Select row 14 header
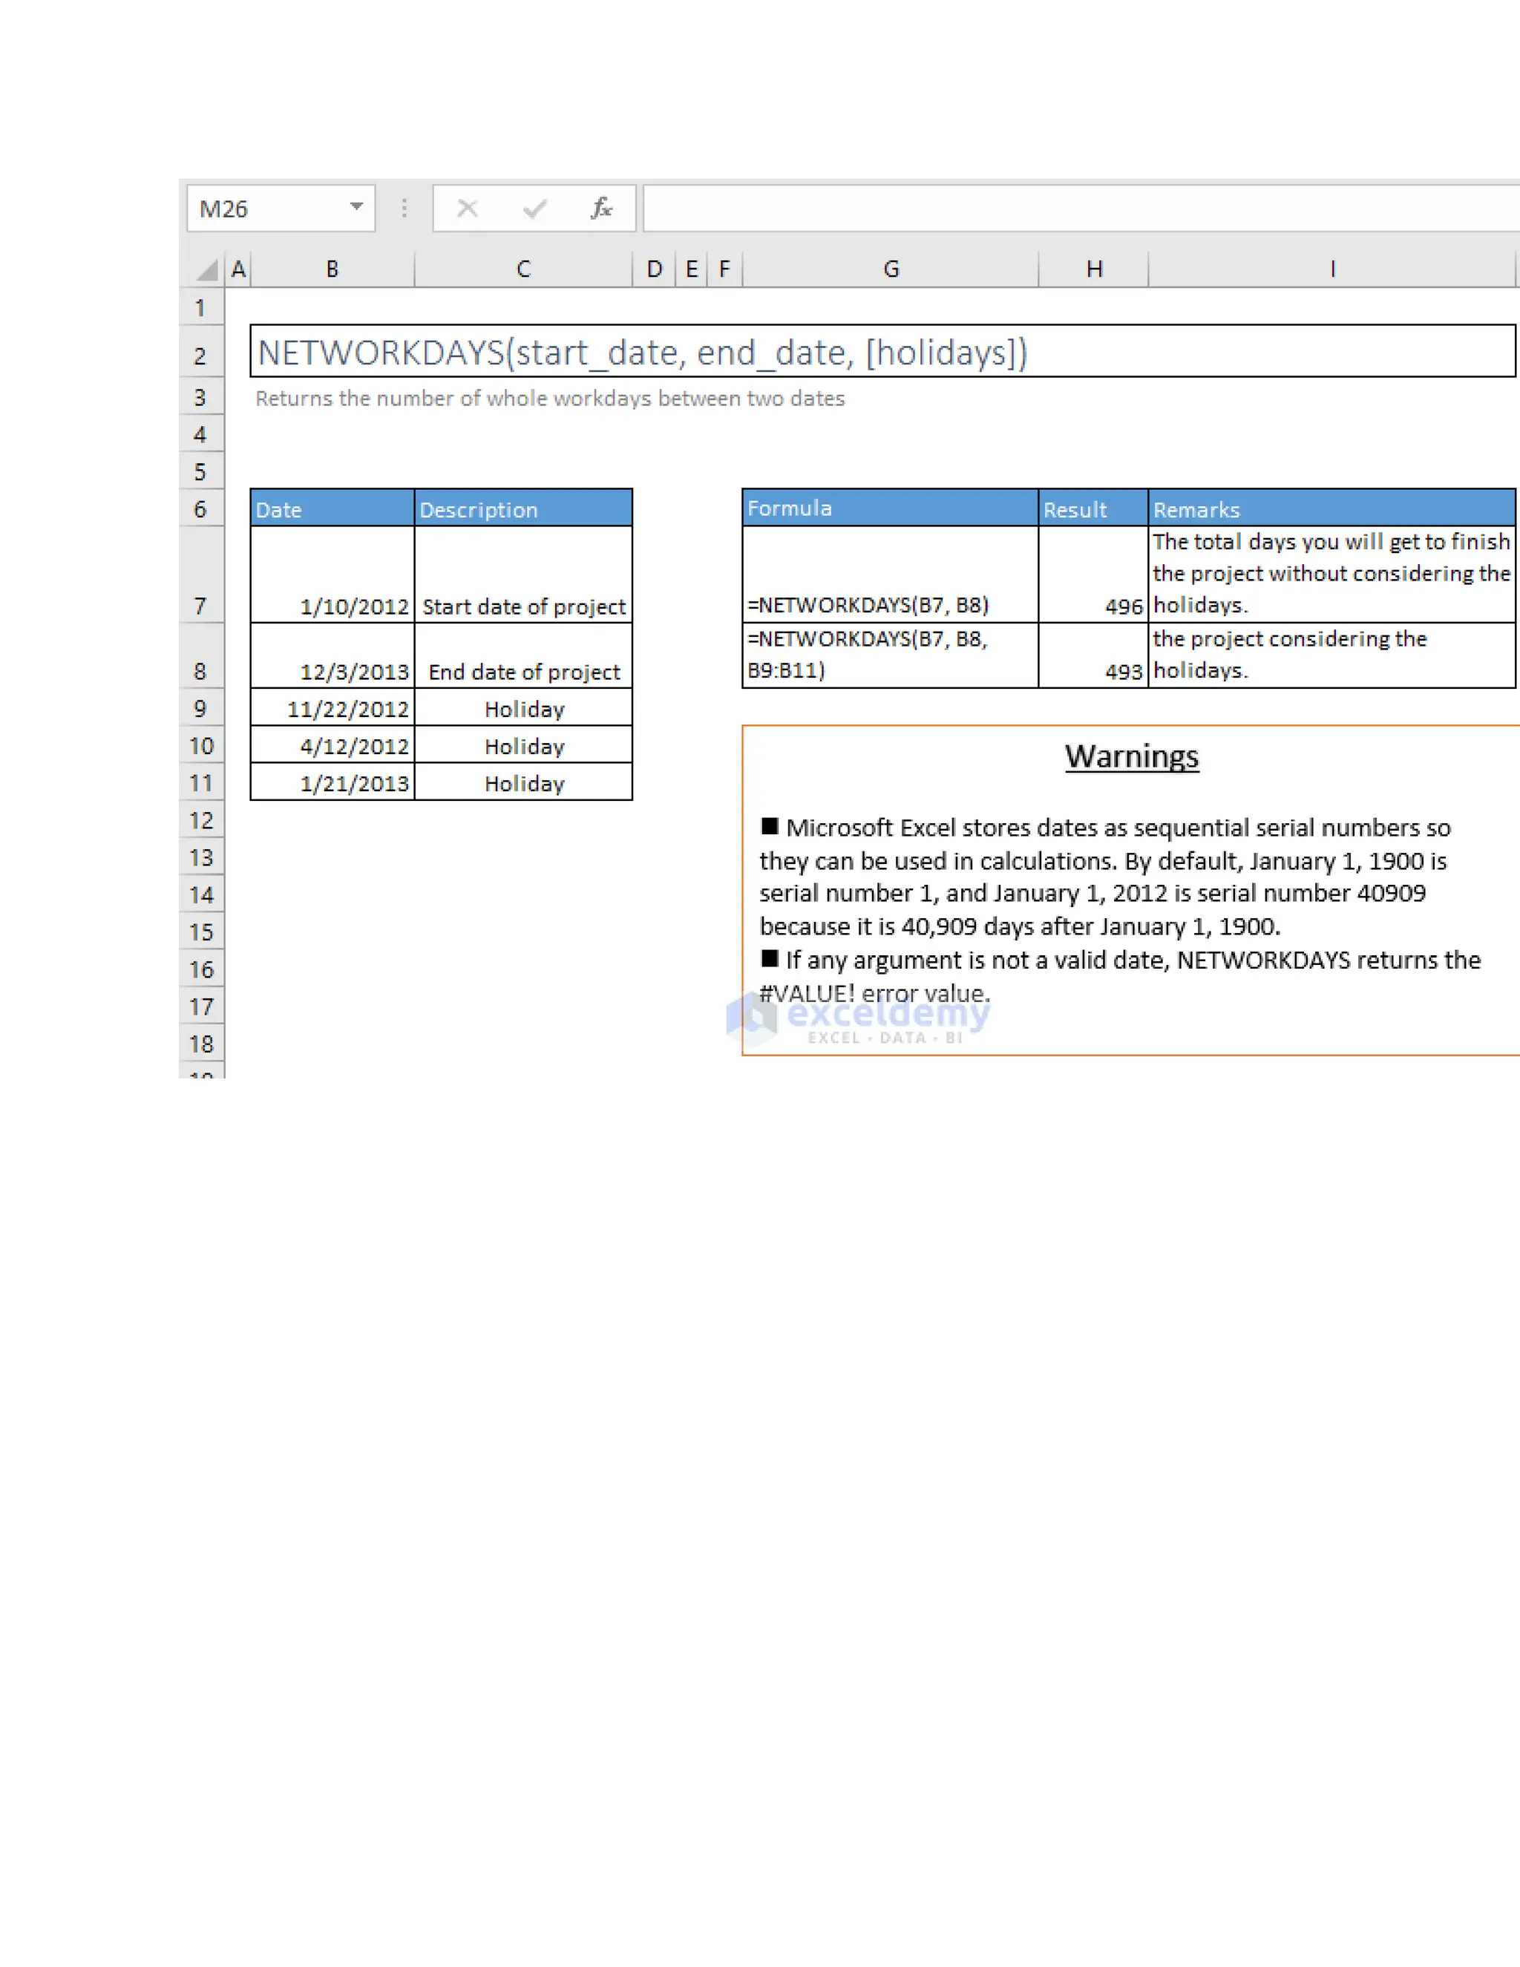1520x1967 pixels. [x=201, y=894]
